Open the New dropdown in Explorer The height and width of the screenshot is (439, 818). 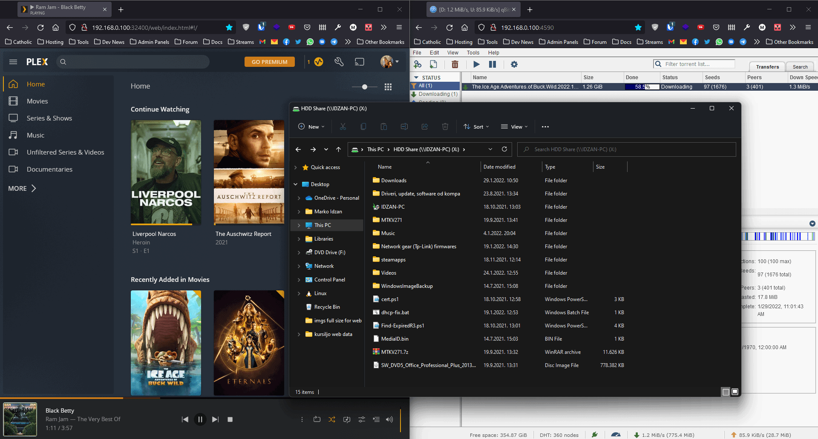(311, 127)
